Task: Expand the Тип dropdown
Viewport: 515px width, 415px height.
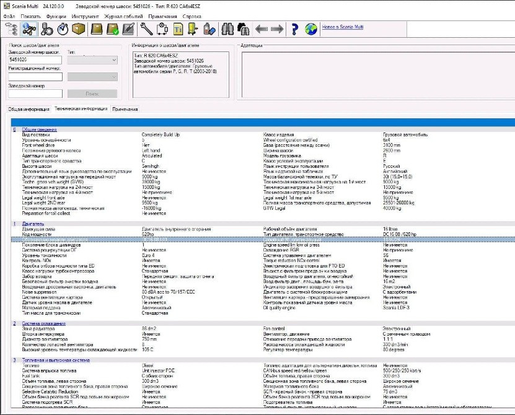Action: click(x=92, y=59)
